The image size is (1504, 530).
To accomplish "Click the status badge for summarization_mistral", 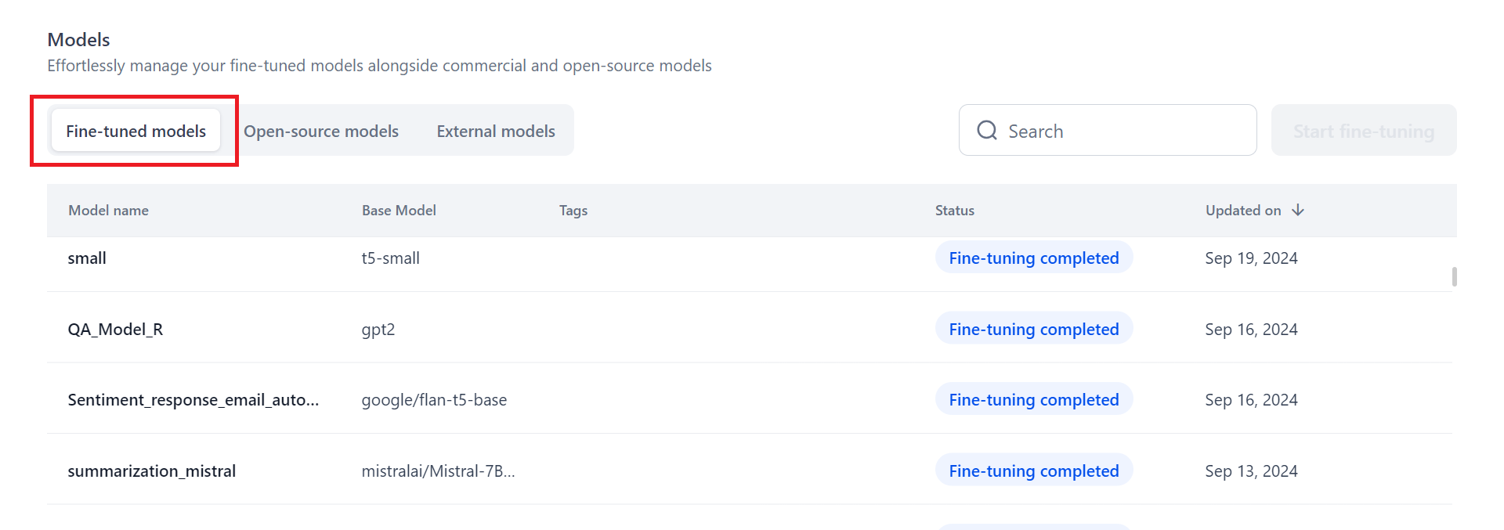I will (1033, 471).
